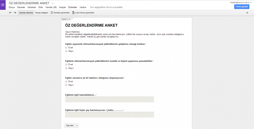Open Yanıtları görüntüle responses view
This screenshot has width=254, height=129.
coord(60,13)
